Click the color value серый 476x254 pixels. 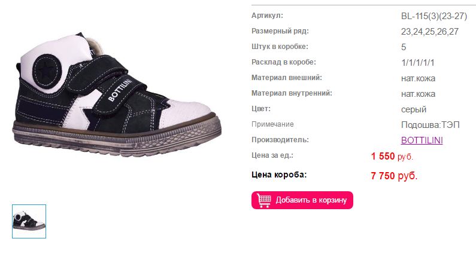(x=414, y=109)
